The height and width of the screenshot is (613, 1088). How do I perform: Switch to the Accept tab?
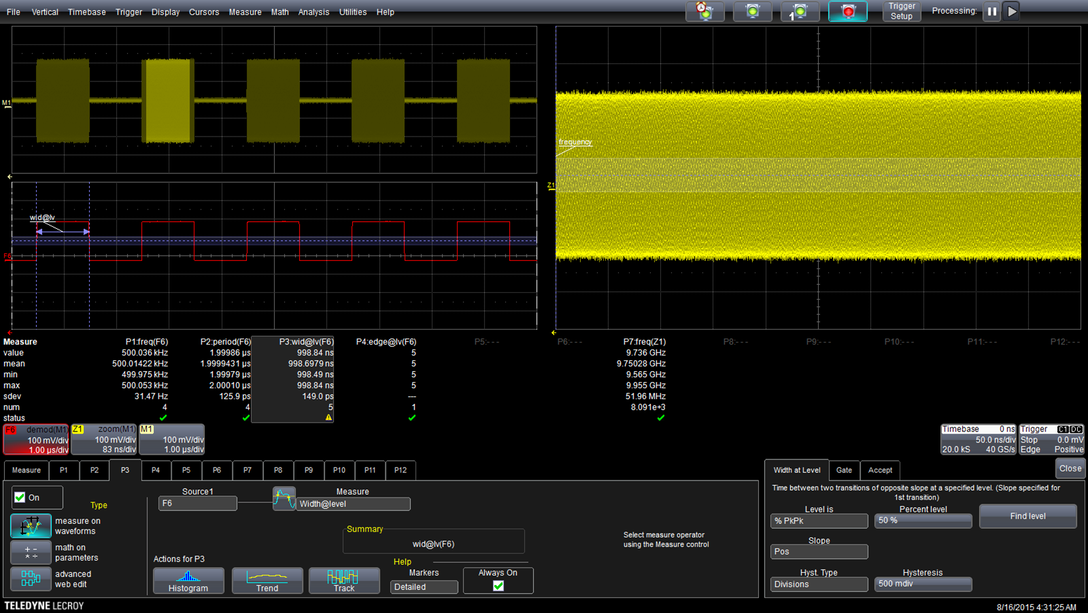(x=880, y=470)
